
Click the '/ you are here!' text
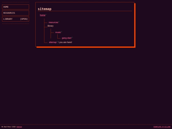click(x=65, y=42)
